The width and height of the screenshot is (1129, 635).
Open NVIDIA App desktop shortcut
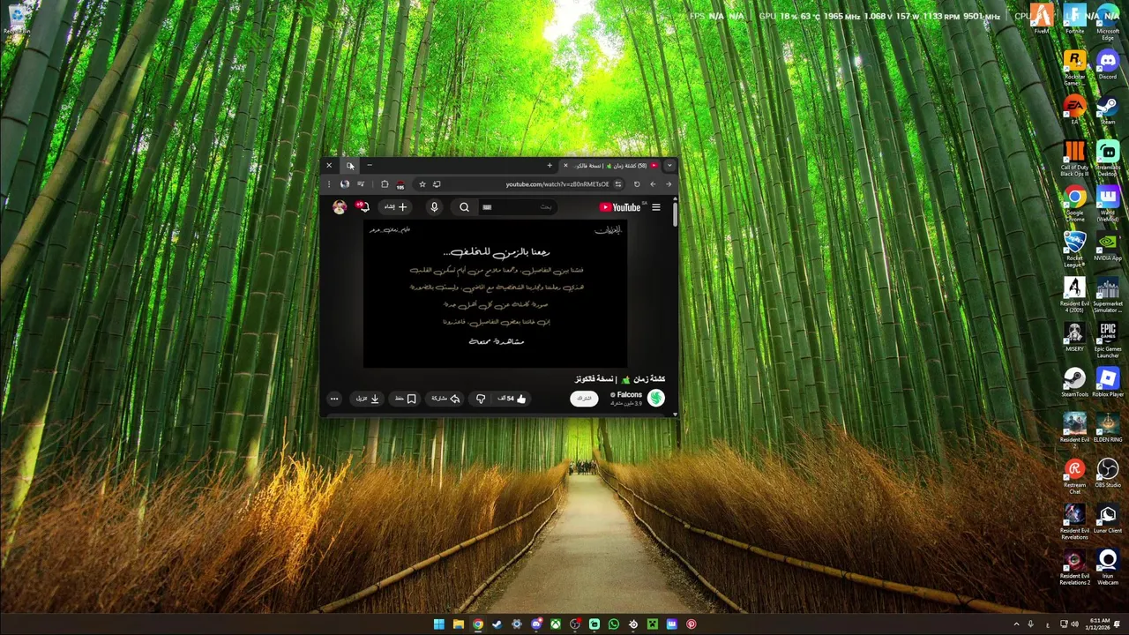click(x=1108, y=247)
